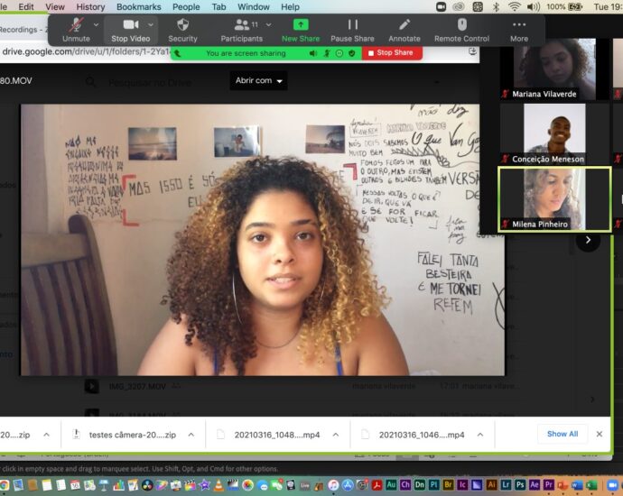This screenshot has height=496, width=623.
Task: Open the Bookmarks menu
Action: [138, 6]
